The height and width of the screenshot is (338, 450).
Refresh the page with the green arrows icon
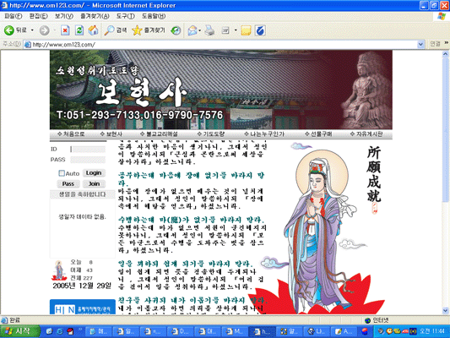[79, 30]
